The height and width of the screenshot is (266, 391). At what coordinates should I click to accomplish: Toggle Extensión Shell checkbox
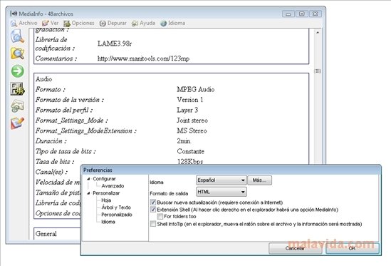[x=153, y=209]
